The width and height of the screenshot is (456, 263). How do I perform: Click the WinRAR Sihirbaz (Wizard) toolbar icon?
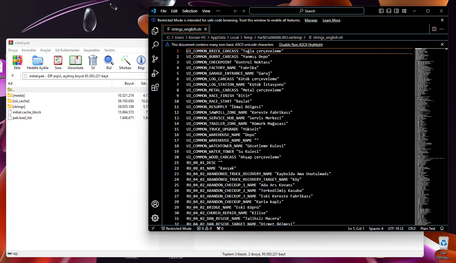125,62
